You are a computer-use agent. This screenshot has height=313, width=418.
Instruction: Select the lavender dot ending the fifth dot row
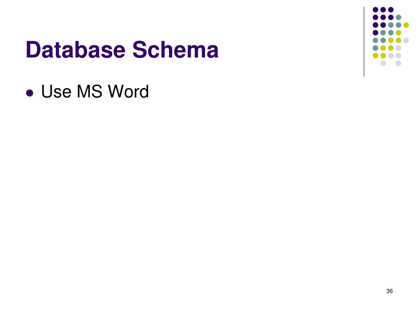(406, 40)
